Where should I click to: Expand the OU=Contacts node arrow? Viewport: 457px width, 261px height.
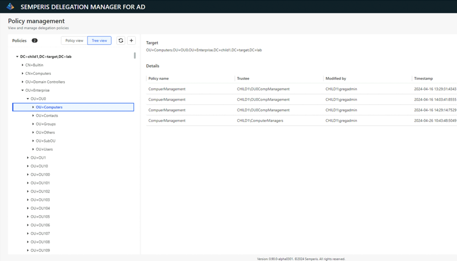(33, 115)
